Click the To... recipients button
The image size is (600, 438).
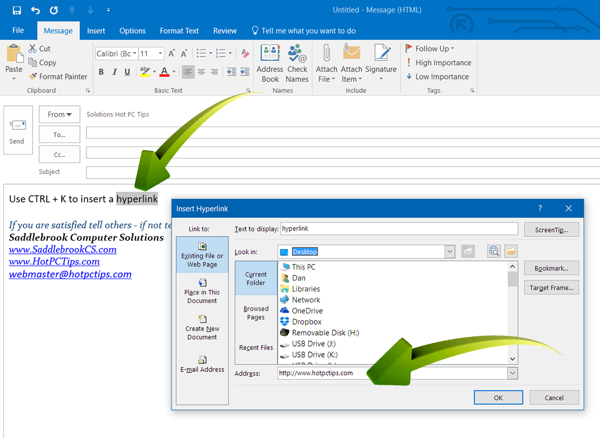(59, 134)
